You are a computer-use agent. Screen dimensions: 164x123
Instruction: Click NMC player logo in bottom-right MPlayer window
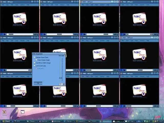click(139, 90)
